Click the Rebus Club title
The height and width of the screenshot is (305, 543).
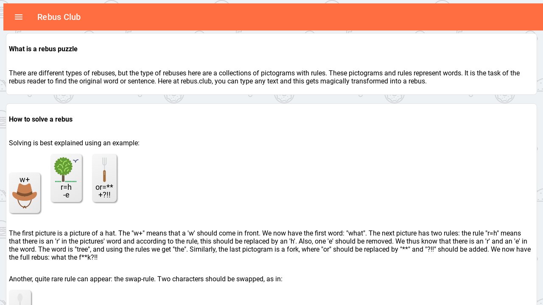coord(59,17)
